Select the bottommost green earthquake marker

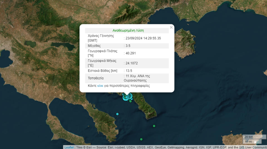coord(141,139)
